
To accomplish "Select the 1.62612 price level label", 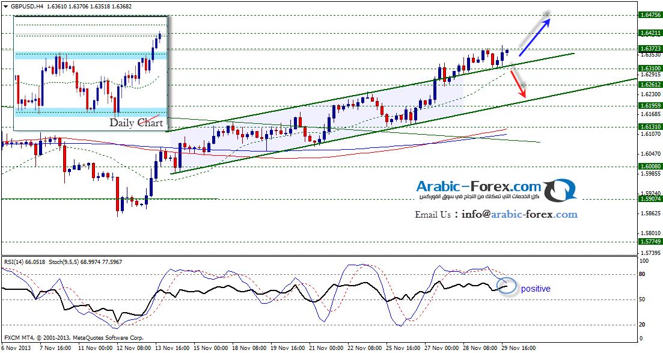I will [650, 85].
